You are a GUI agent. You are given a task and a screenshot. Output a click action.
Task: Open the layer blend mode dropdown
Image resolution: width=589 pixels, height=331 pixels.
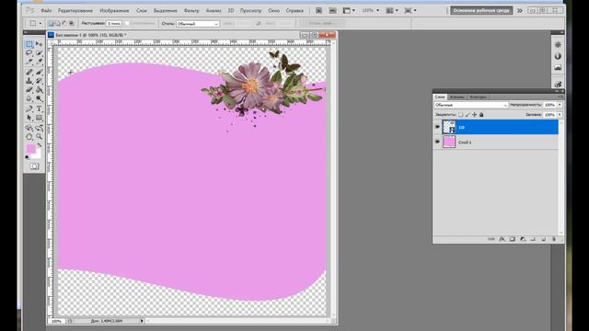coord(471,105)
